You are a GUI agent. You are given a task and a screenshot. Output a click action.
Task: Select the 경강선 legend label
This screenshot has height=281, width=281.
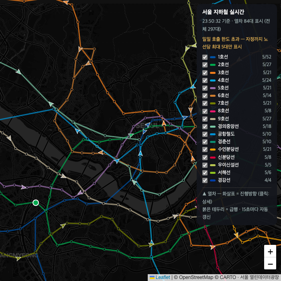tap(224, 180)
